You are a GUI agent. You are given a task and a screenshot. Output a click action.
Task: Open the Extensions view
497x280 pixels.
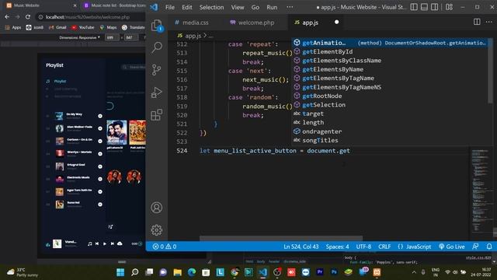(x=157, y=114)
